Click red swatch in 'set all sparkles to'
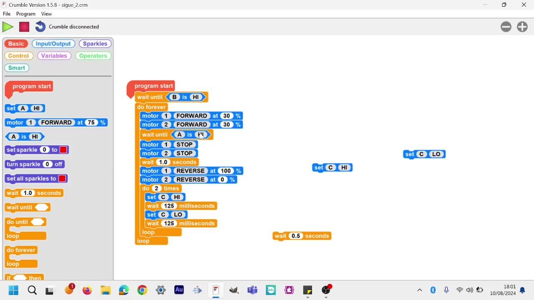Screen dimensions: 534x300 (62, 178)
